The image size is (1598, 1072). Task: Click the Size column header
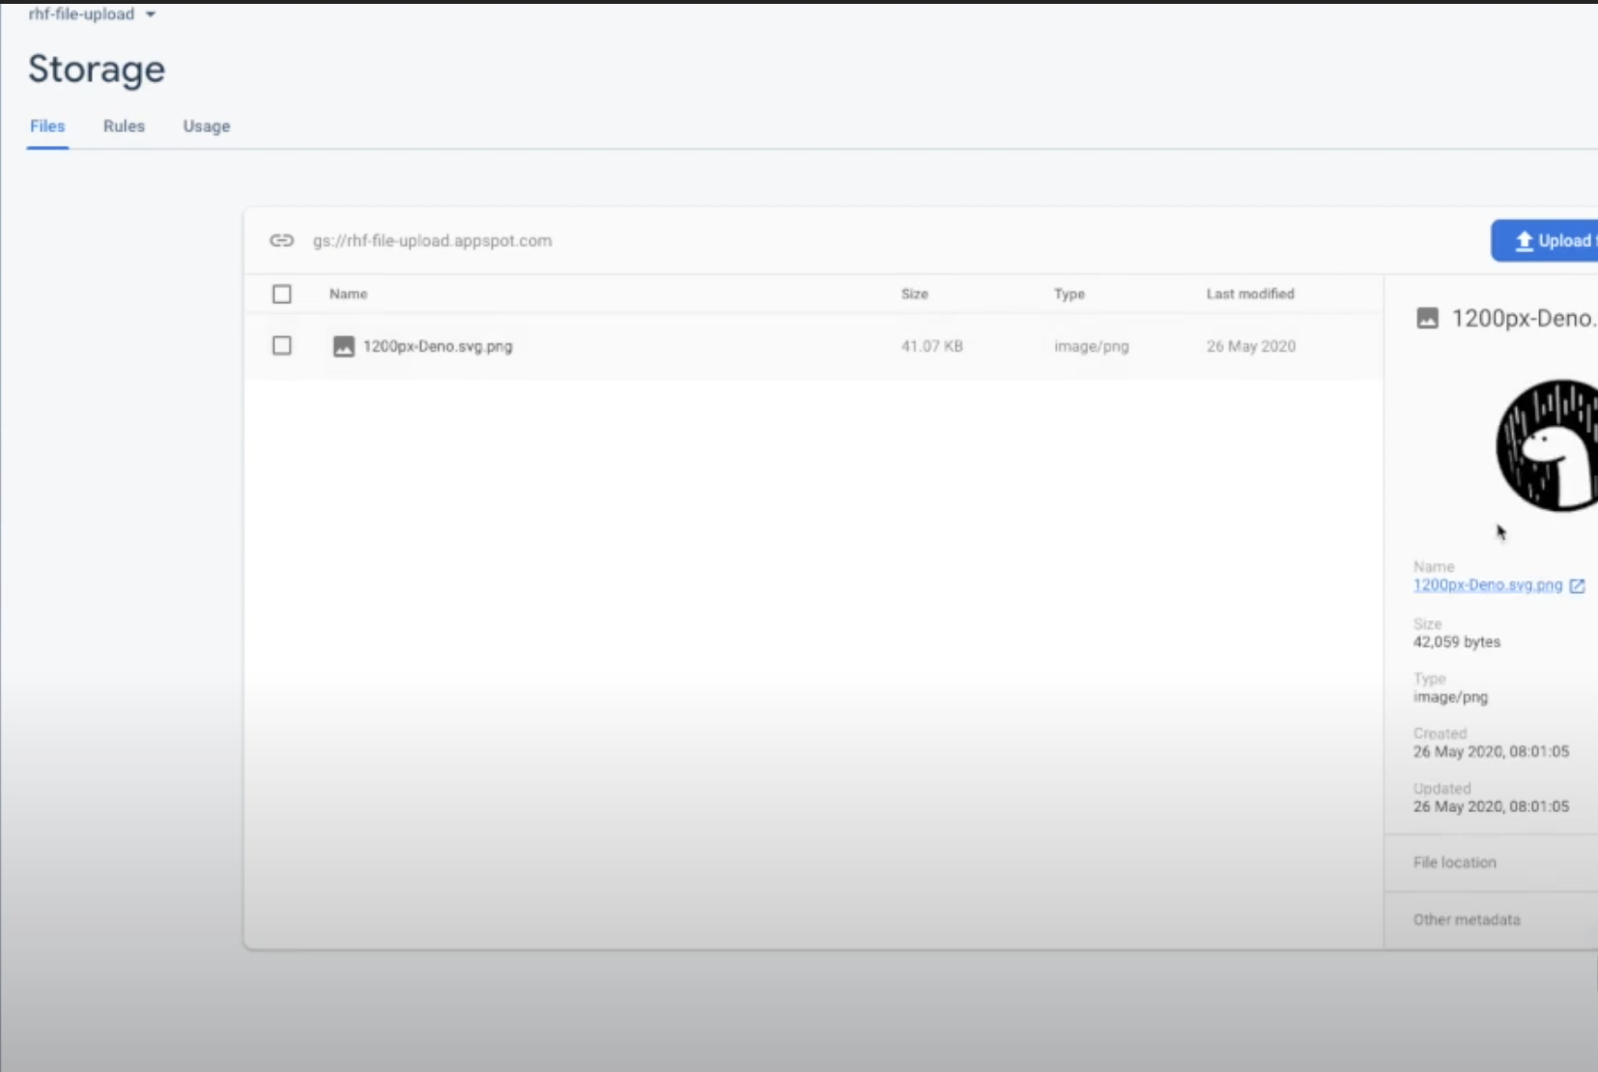[x=915, y=294]
